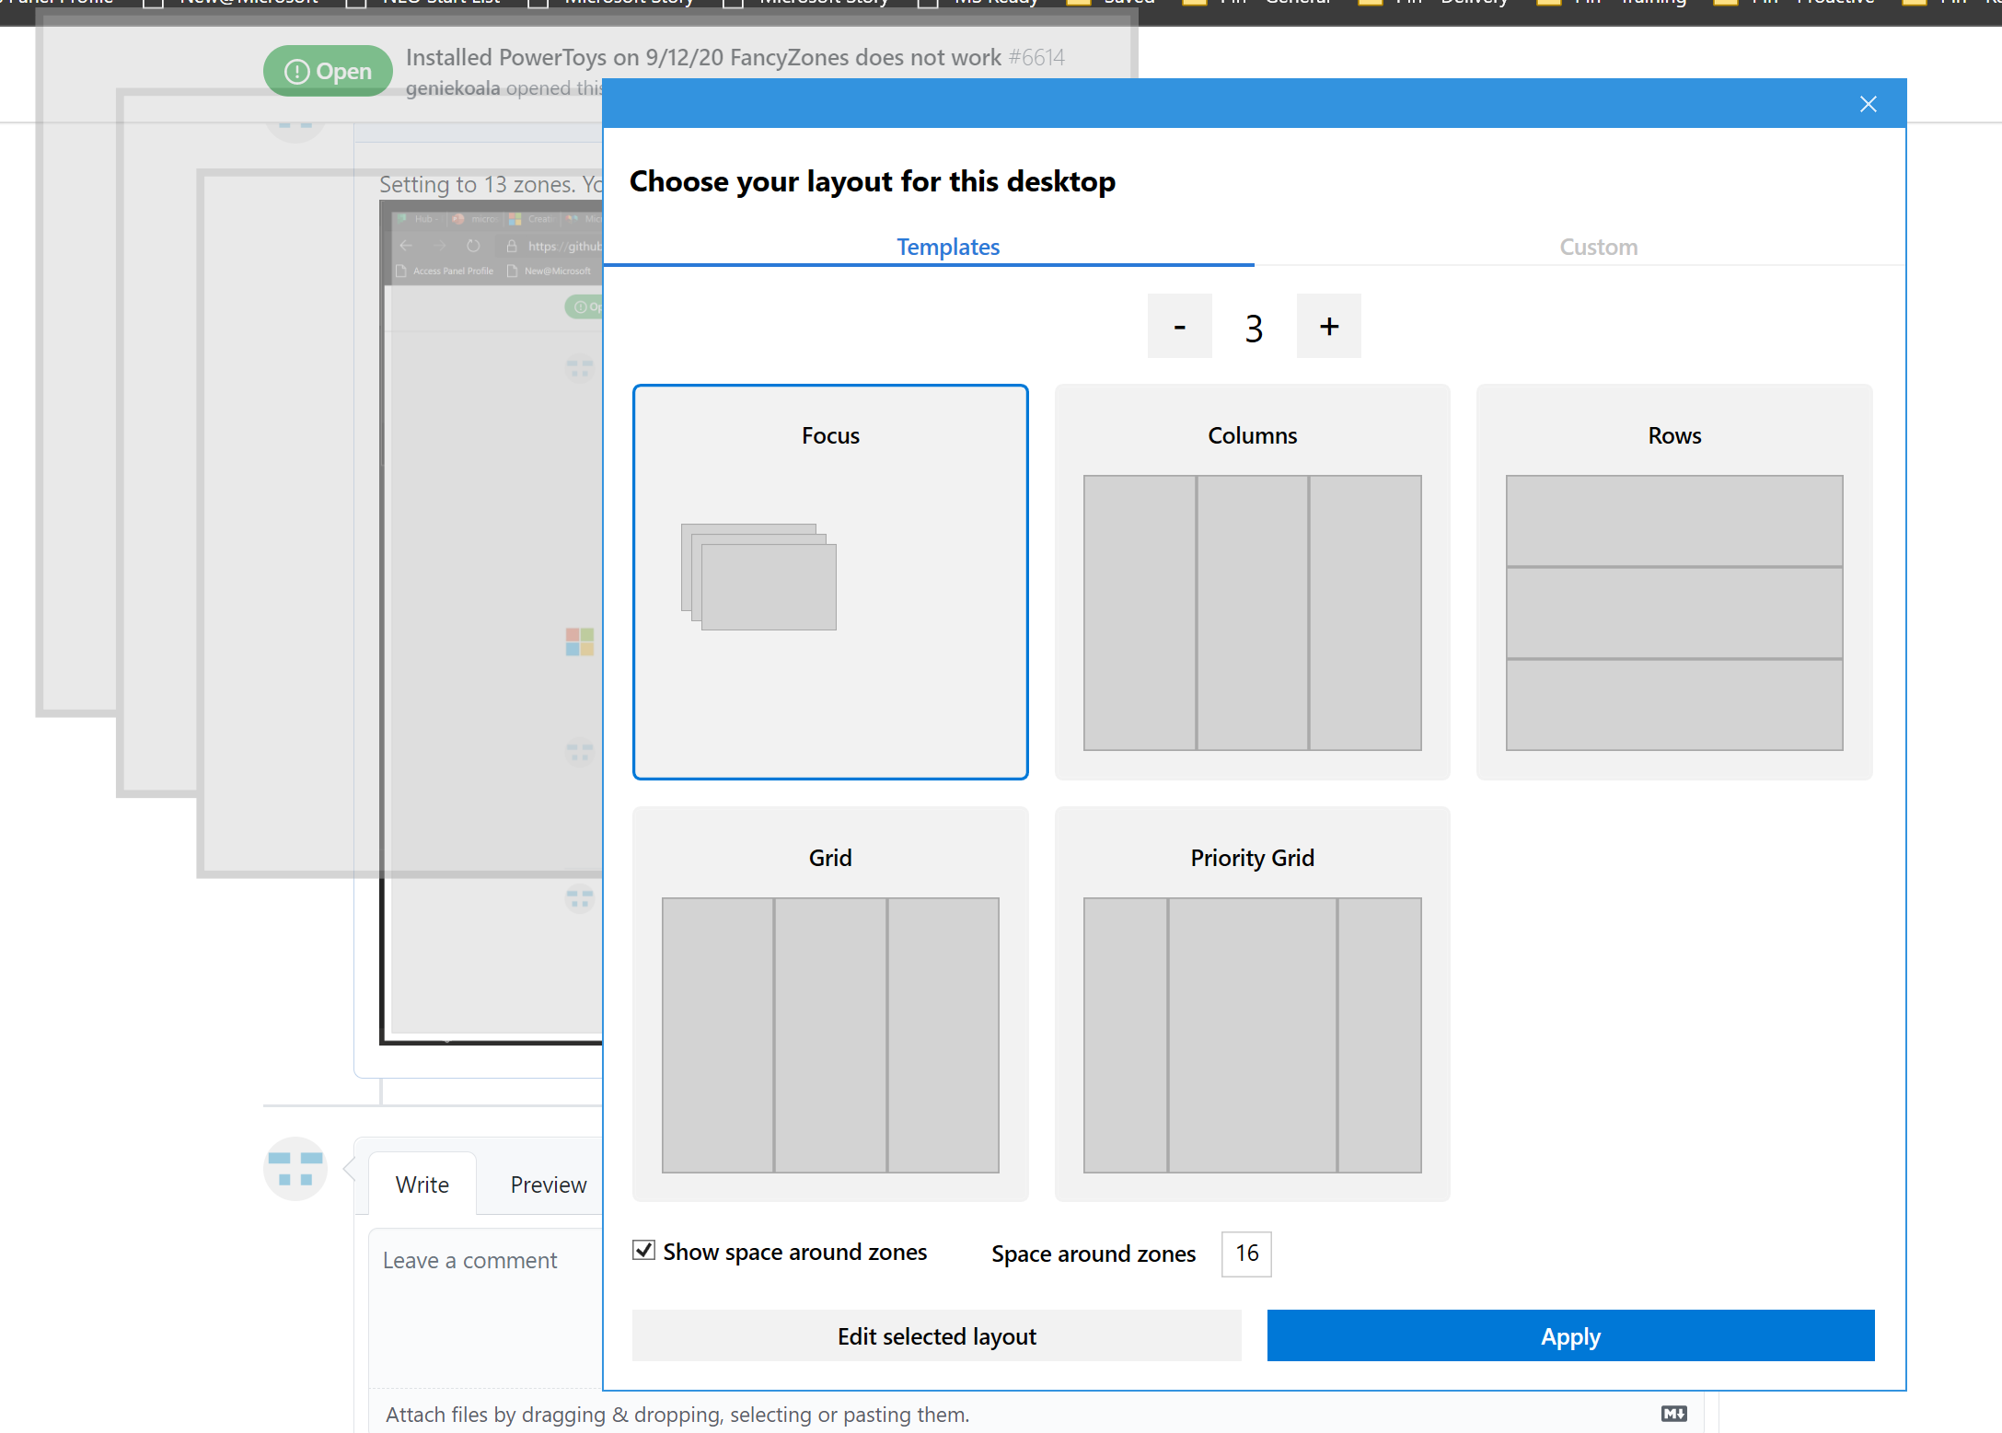Switch to the Custom tab
The width and height of the screenshot is (2002, 1433).
coord(1598,247)
